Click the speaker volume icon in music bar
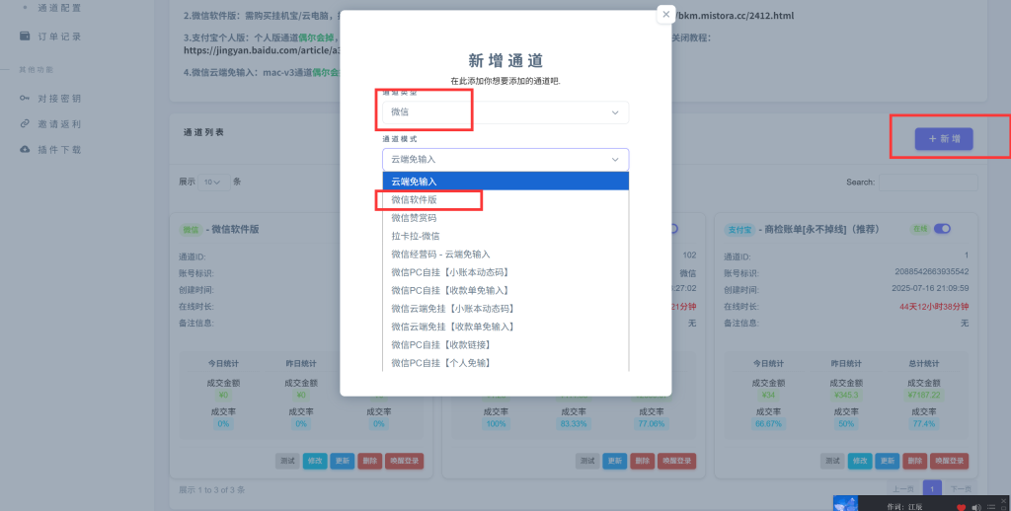This screenshot has height=511, width=1011. click(976, 507)
